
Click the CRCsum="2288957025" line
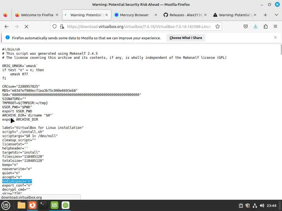(x=21, y=87)
